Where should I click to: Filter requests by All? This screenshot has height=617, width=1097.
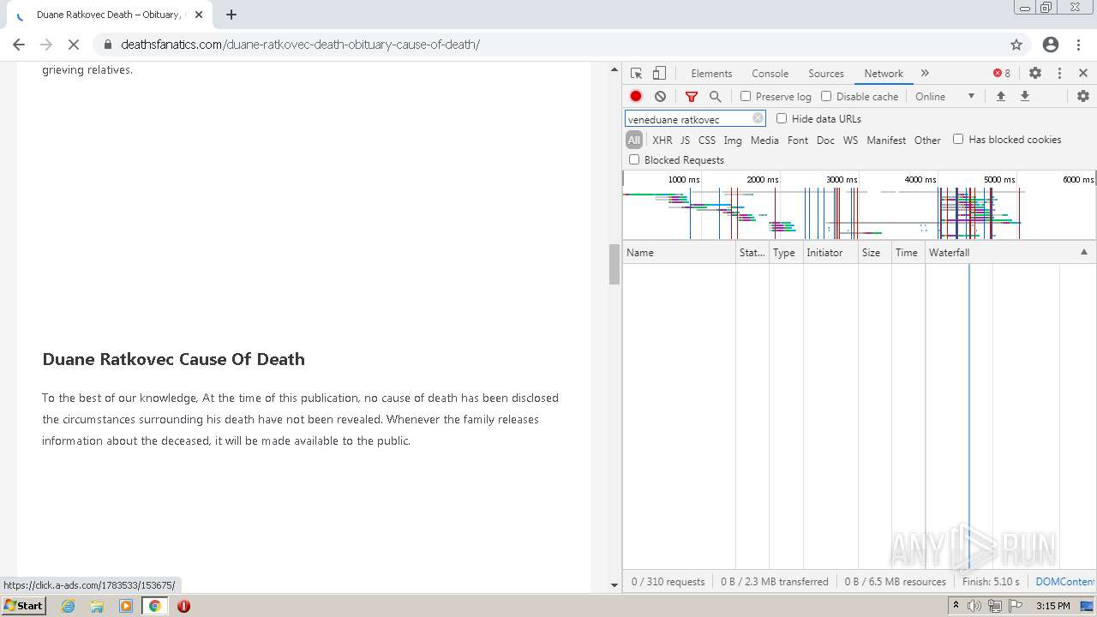[x=634, y=140]
